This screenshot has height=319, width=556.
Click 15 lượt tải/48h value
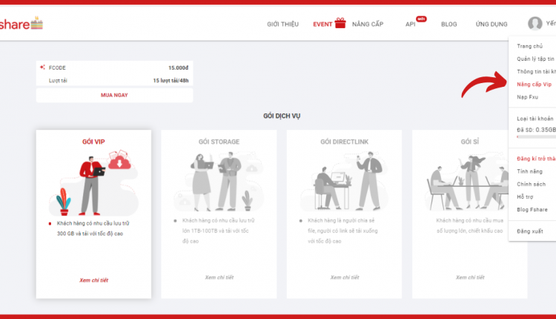pos(171,81)
